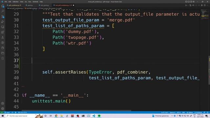Click Próximas ganancias news widget
Image resolution: width=210 pixels, height=118 pixels.
[x=160, y=116]
